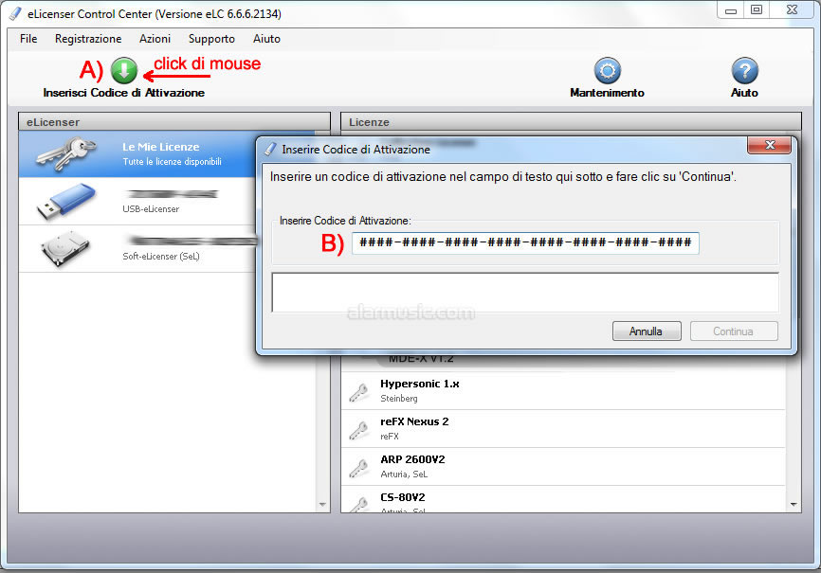Click the Licenze panel header
The height and width of the screenshot is (573, 821).
coord(571,122)
